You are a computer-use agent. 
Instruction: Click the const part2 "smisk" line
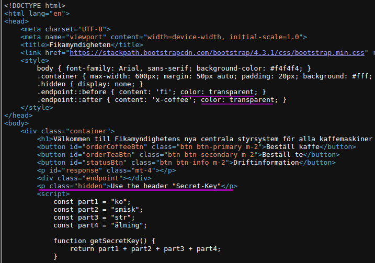(98, 210)
